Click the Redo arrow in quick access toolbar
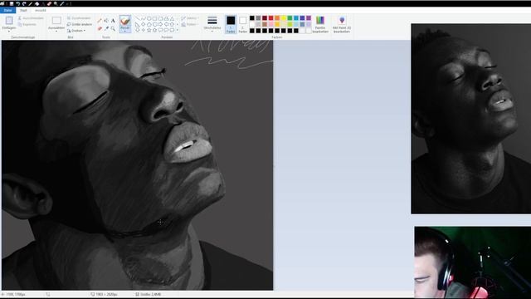The width and height of the screenshot is (531, 299). (24, 3)
